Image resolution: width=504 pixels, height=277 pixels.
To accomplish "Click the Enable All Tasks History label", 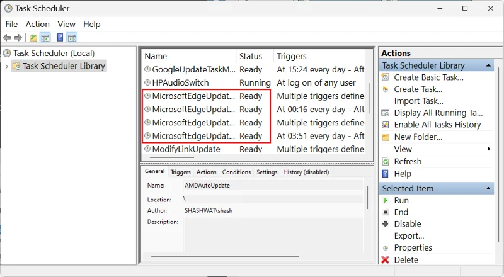I will [x=437, y=125].
